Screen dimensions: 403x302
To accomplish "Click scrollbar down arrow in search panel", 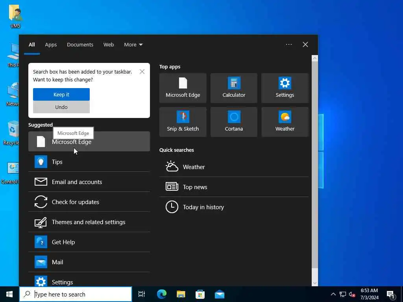I will pyautogui.click(x=314, y=283).
